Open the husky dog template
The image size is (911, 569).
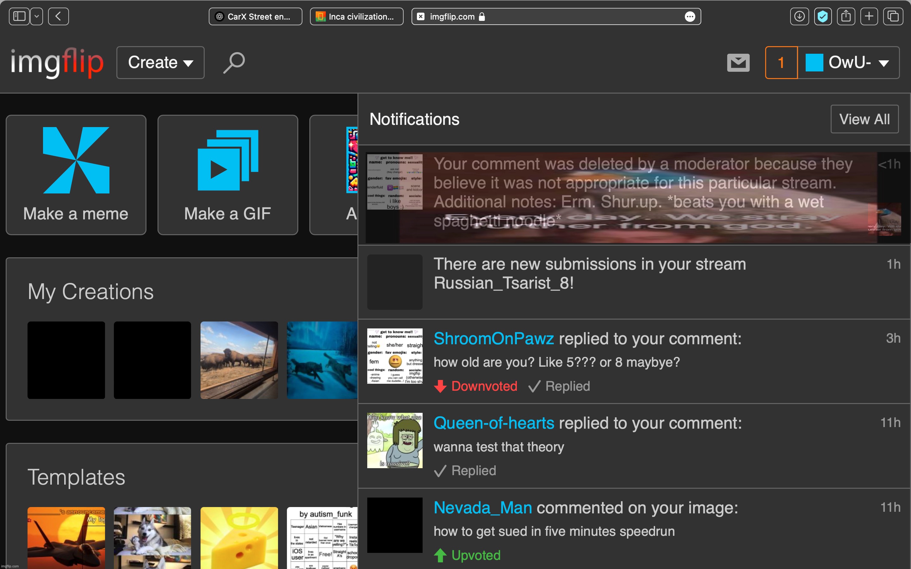(x=152, y=538)
